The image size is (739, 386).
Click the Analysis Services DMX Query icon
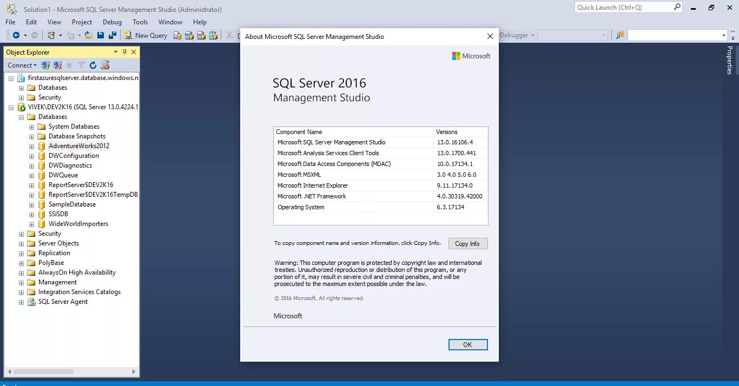tap(201, 35)
